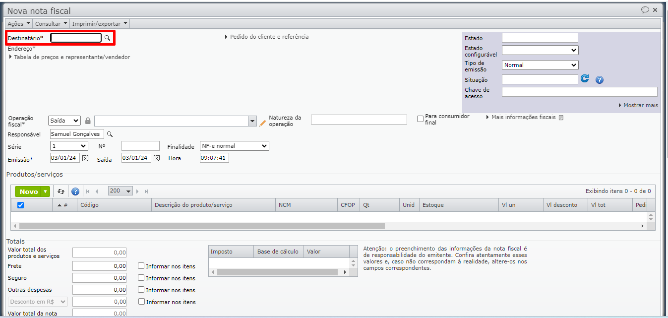
Task: Open the Desconto em R$ dropdown
Action: click(38, 302)
